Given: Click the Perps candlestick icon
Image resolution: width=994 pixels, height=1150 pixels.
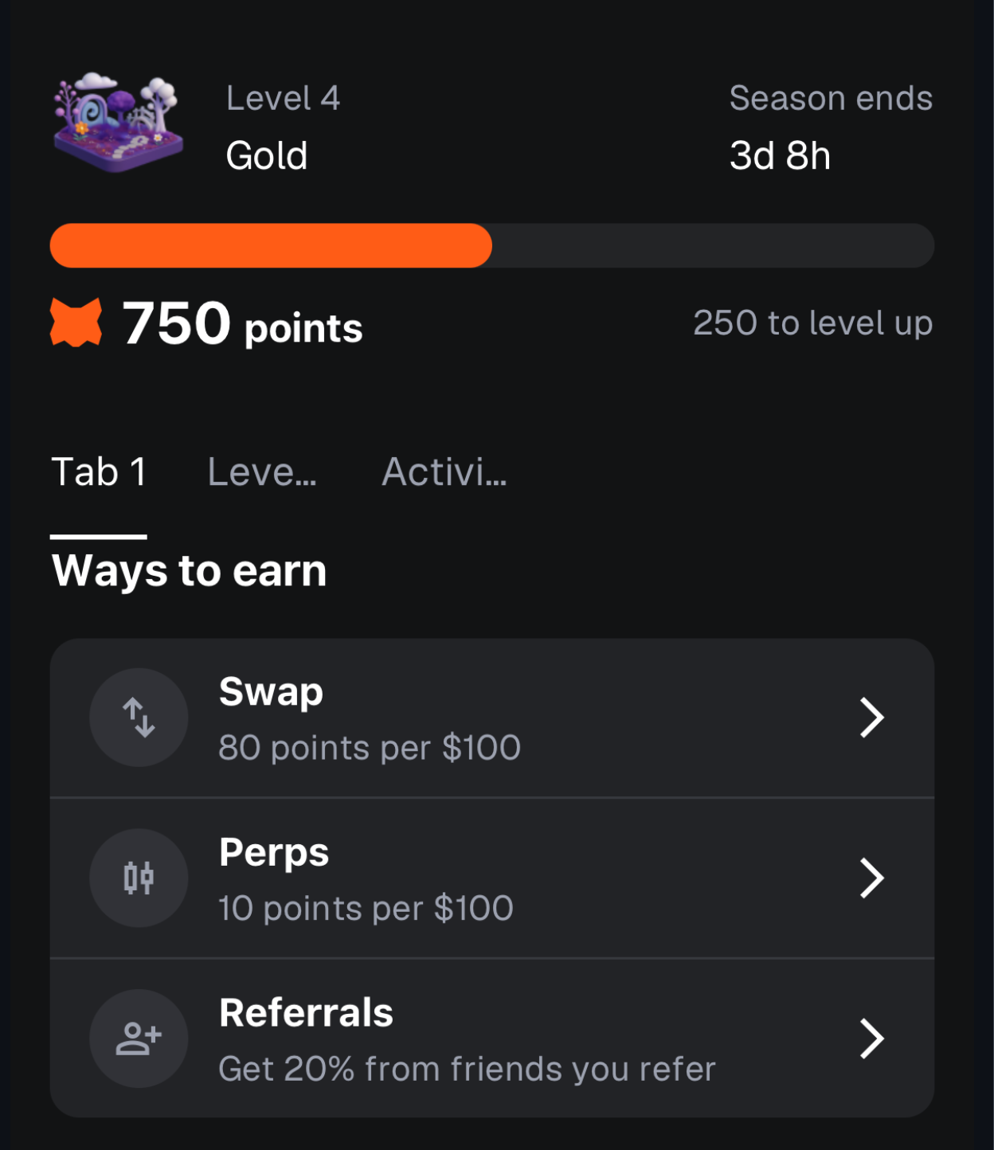Looking at the screenshot, I should tap(139, 878).
